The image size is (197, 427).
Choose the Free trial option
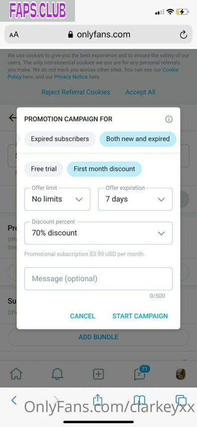44,169
